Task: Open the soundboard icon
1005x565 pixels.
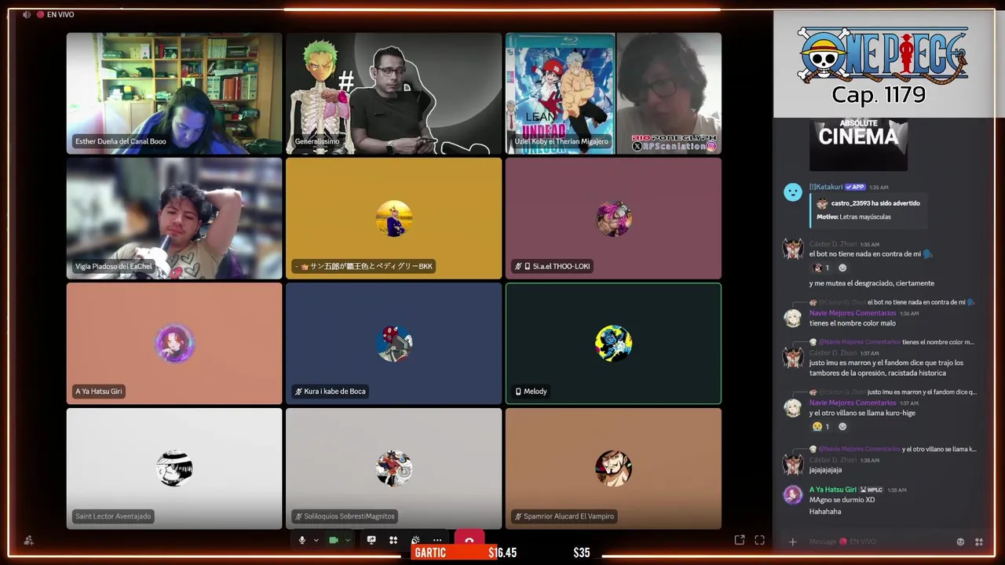Action: [x=415, y=540]
